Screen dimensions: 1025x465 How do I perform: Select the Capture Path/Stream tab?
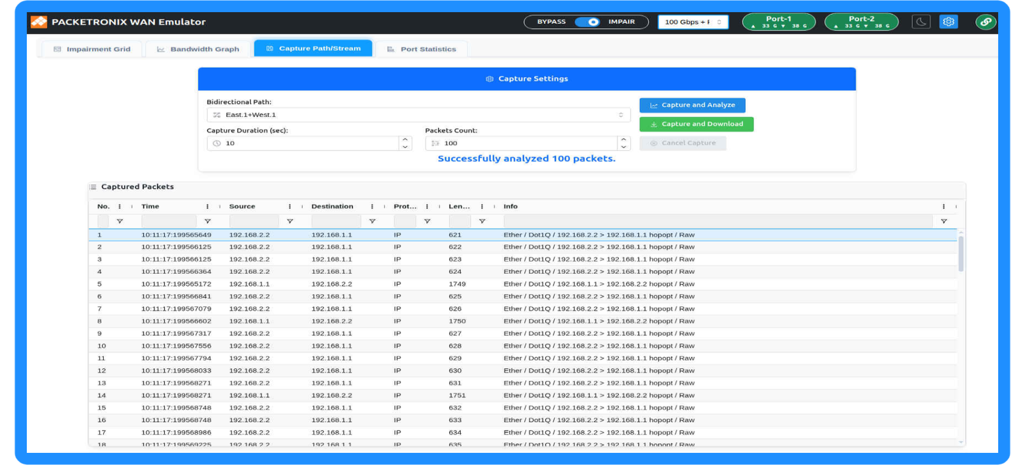[x=313, y=49]
